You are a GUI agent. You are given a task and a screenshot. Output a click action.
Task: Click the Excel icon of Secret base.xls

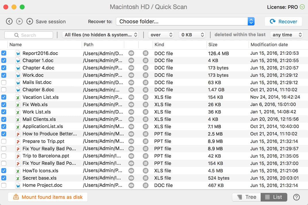(x=18, y=178)
